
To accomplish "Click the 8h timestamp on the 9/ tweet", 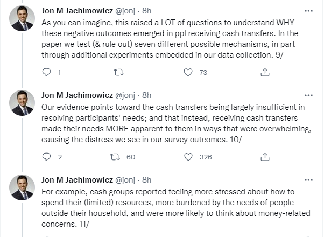I will [146, 10].
